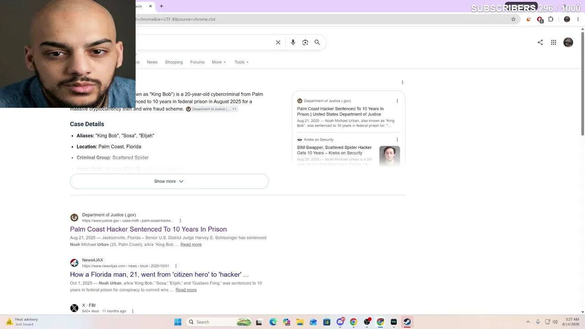
Task: Click the 'Criminal Group: Scattered Spider' line
Action: (112, 158)
